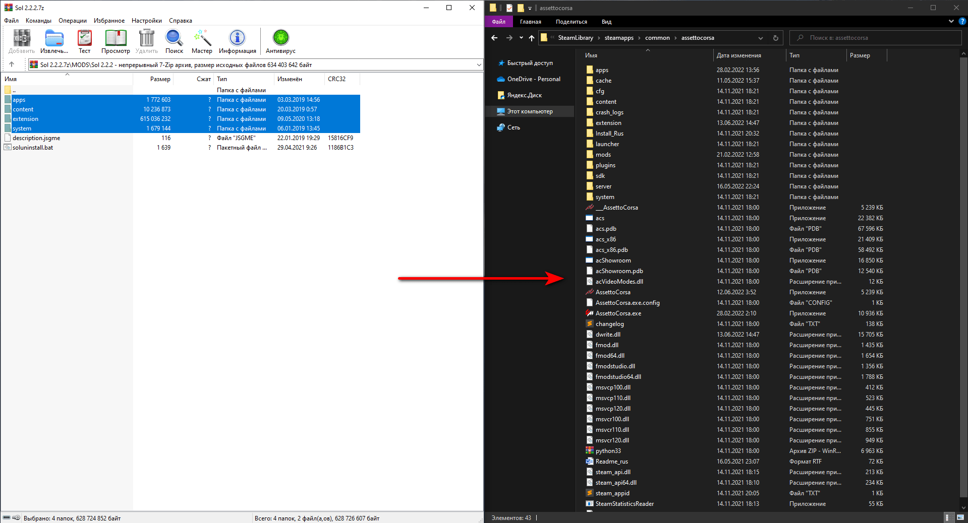Go back in Explorer navigation
The width and height of the screenshot is (968, 523).
494,38
